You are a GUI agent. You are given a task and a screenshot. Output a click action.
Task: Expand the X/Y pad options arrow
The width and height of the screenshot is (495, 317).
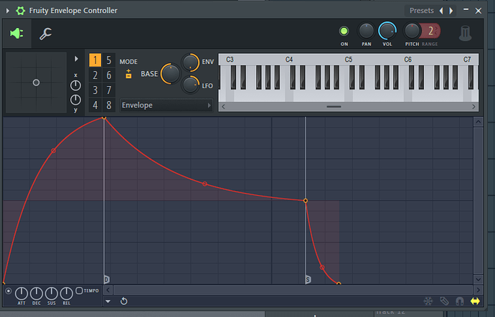(76, 59)
